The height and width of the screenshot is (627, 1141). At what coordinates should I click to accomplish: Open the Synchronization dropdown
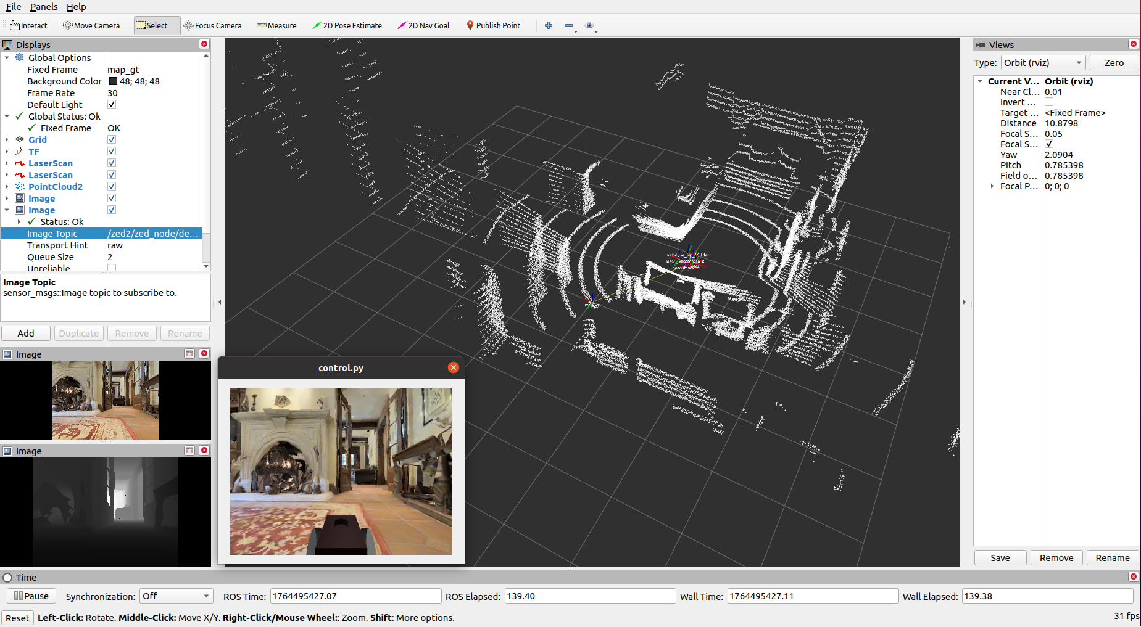point(176,596)
